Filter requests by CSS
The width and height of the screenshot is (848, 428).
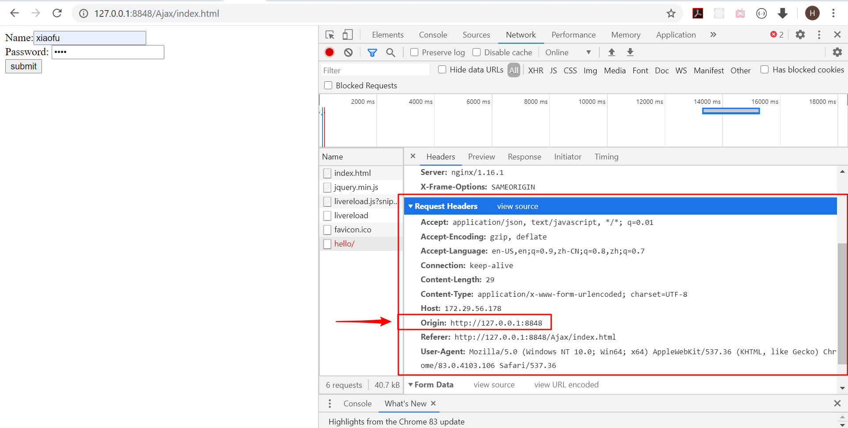(x=570, y=71)
